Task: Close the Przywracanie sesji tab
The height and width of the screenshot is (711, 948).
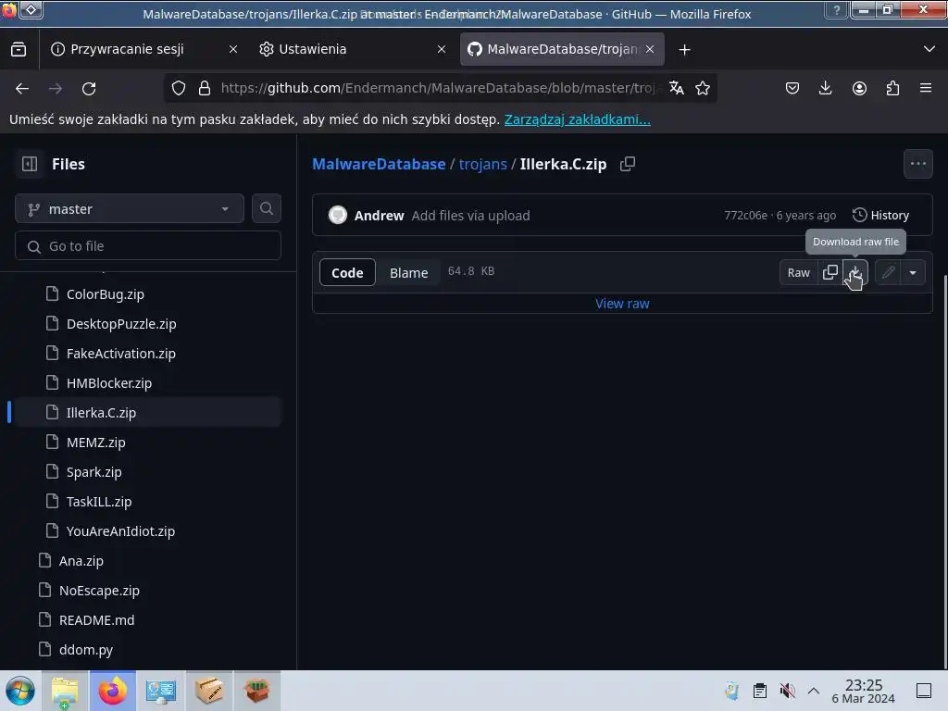Action: point(232,49)
